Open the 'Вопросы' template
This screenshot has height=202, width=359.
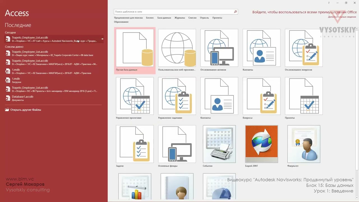click(x=261, y=98)
